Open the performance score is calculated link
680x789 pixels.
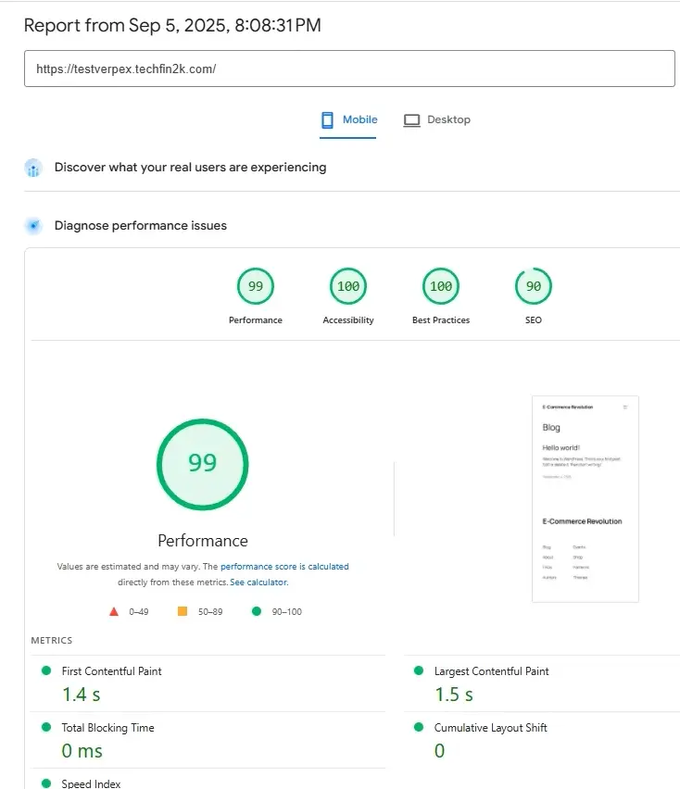point(284,567)
